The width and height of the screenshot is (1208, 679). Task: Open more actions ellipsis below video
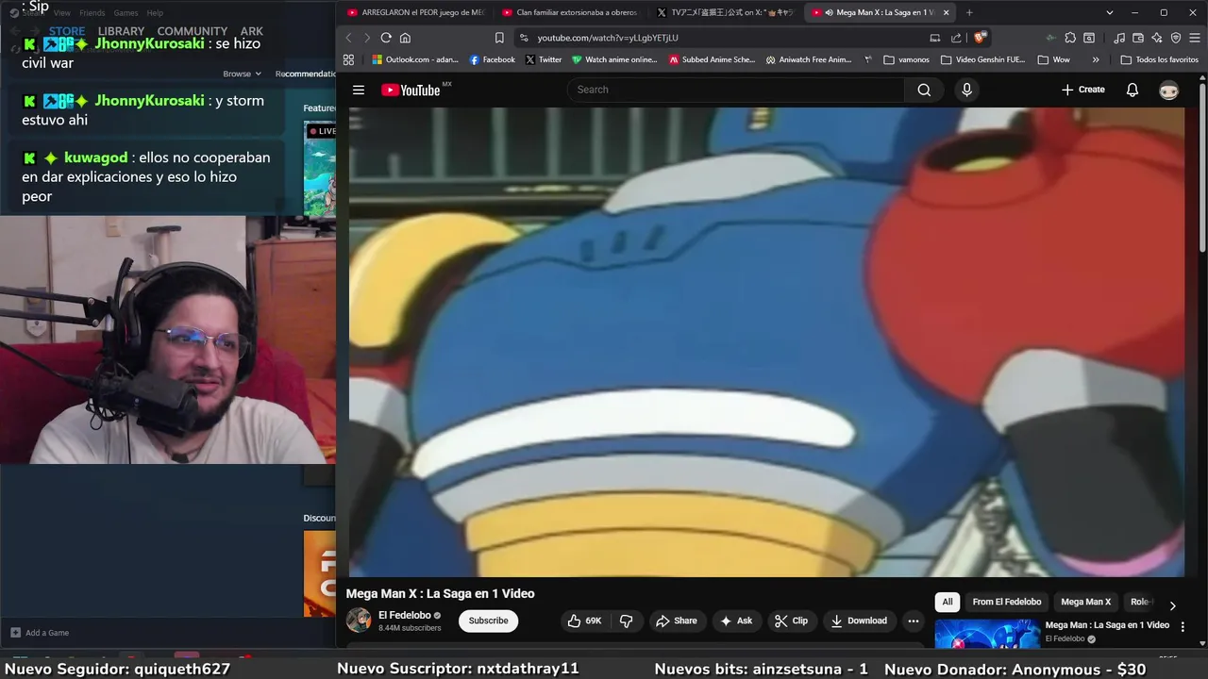point(913,621)
